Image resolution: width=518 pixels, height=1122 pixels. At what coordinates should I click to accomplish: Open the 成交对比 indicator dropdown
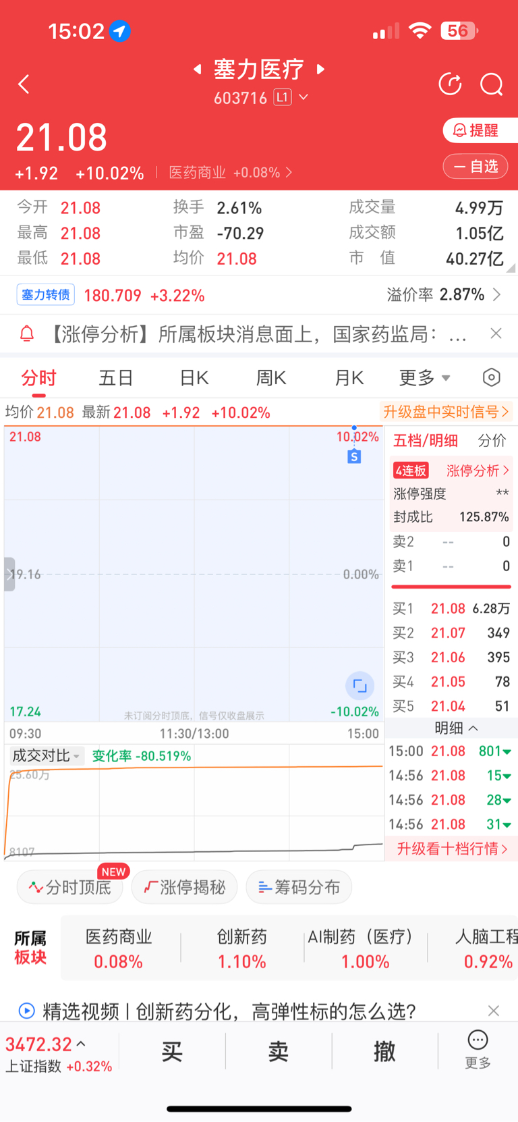(x=45, y=756)
